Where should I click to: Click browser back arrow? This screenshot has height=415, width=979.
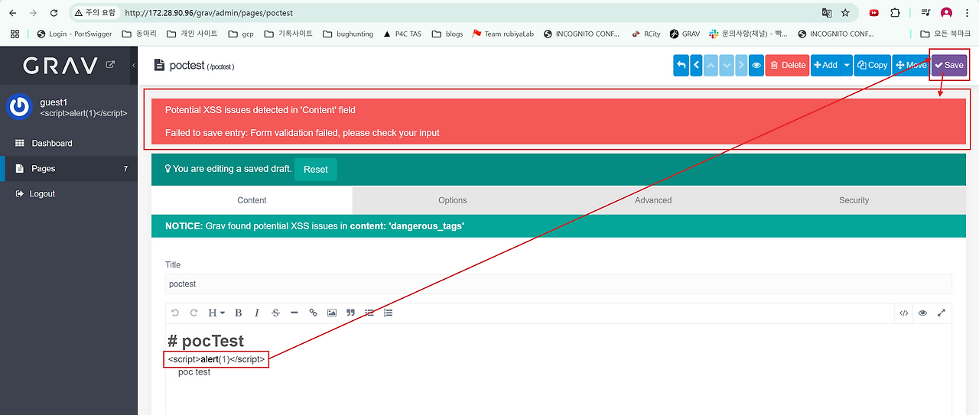coord(12,13)
